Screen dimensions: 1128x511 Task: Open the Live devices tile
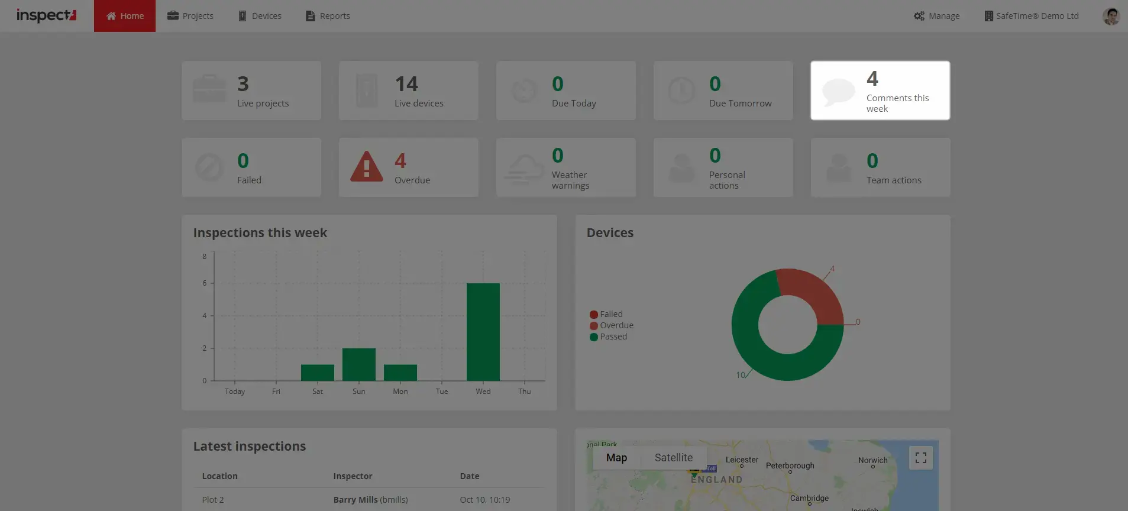[x=408, y=90]
